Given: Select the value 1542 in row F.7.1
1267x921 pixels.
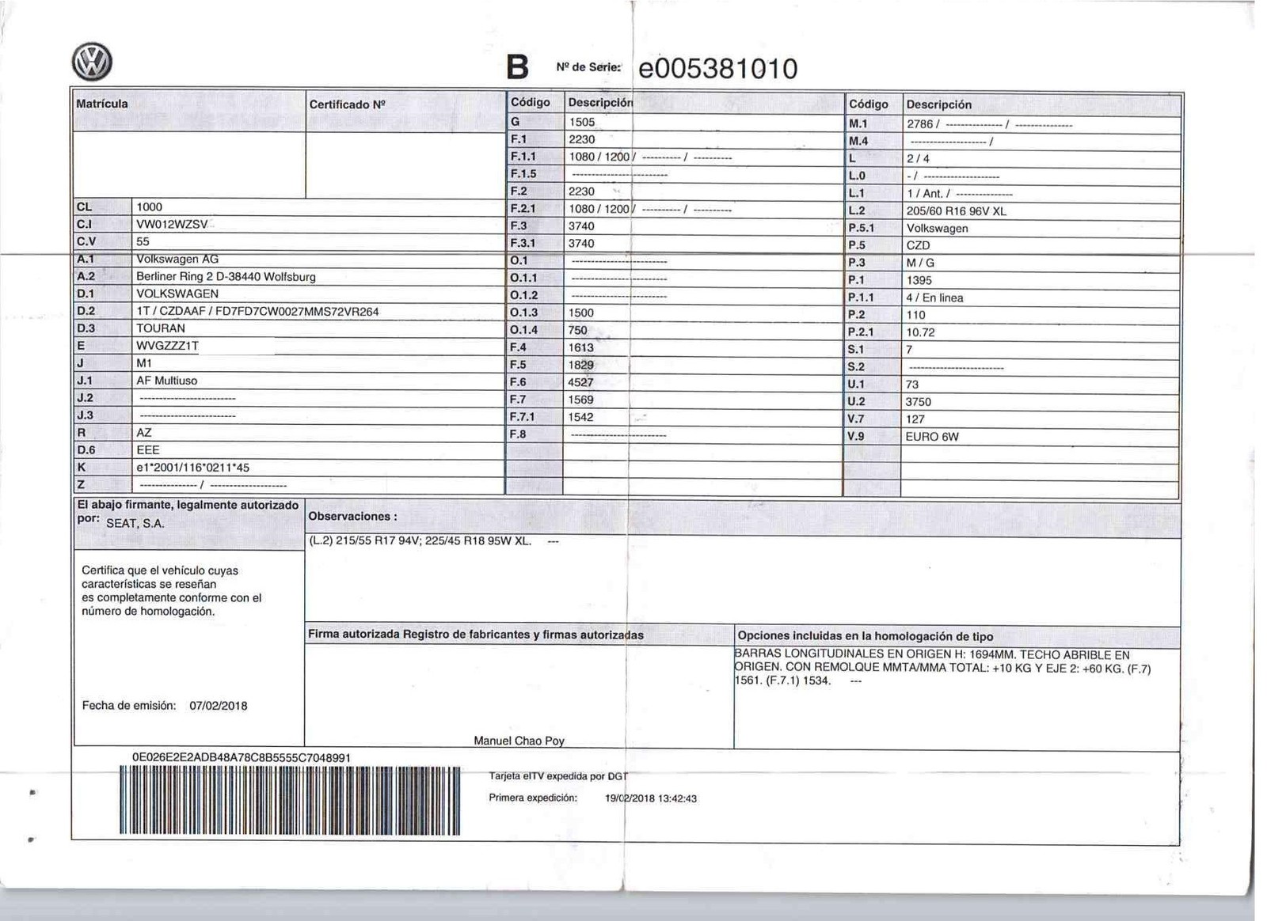Looking at the screenshot, I should point(581,417).
